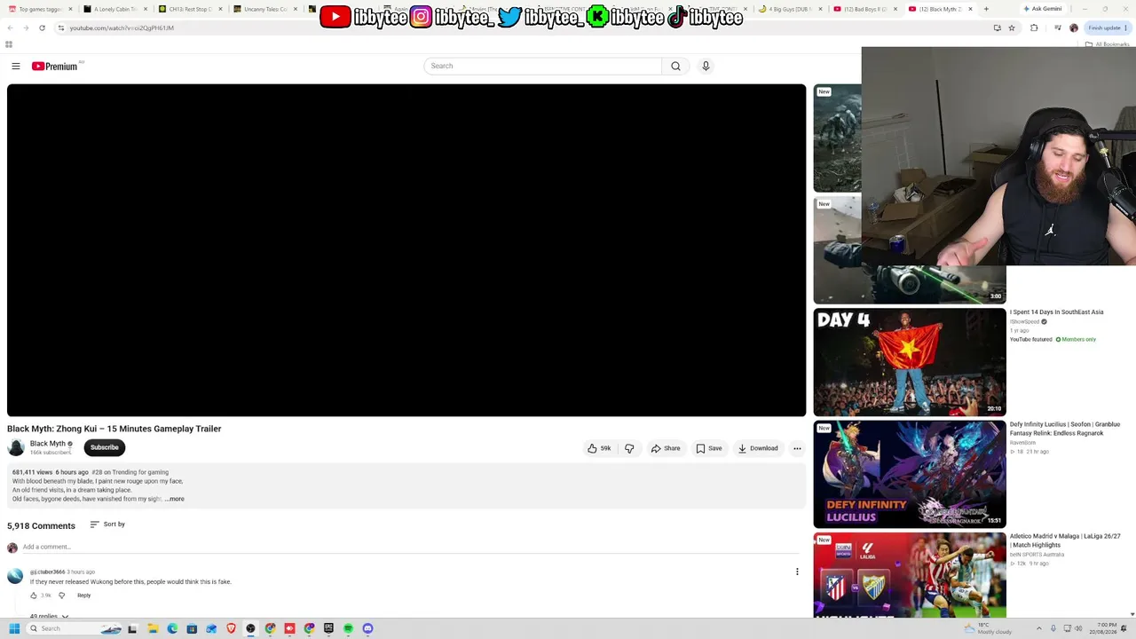The width and height of the screenshot is (1136, 639).
Task: Open the DAY 4 SouthEast Asia thumbnail
Action: 910,362
